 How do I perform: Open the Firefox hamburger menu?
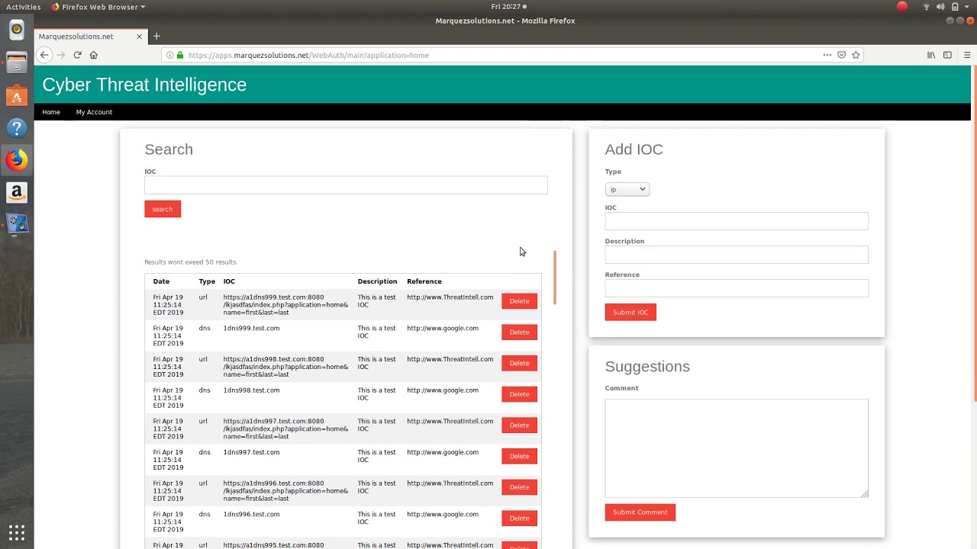(967, 55)
